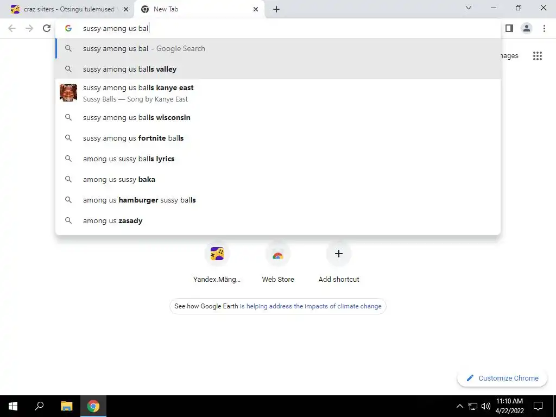Click the Google logo icon in the address bar

(68, 28)
